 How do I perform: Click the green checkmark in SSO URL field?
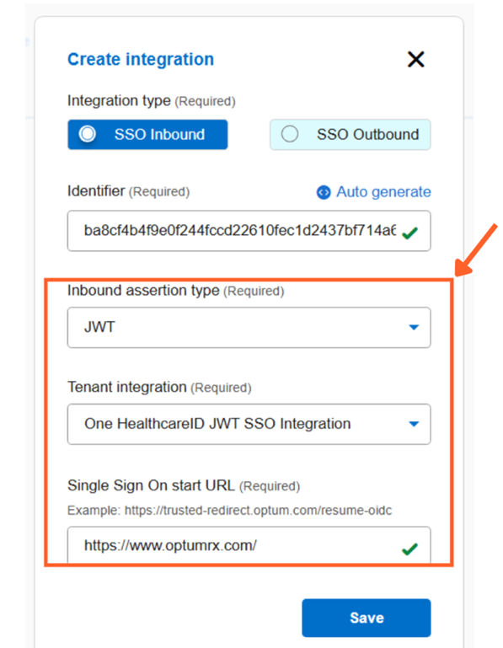(x=409, y=549)
